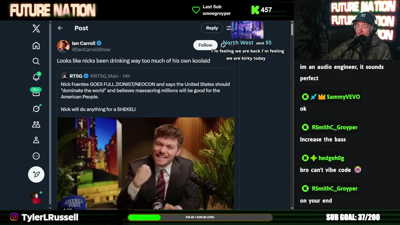Open RTSG quoted post author name
Image resolution: width=400 pixels, height=225 pixels.
point(76,76)
